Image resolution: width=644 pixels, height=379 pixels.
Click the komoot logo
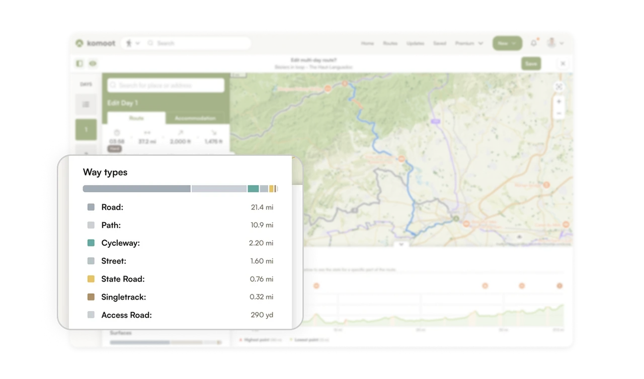[x=95, y=43]
